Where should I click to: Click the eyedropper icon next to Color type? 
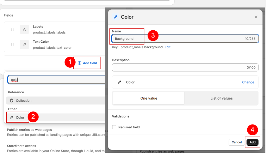120,82
